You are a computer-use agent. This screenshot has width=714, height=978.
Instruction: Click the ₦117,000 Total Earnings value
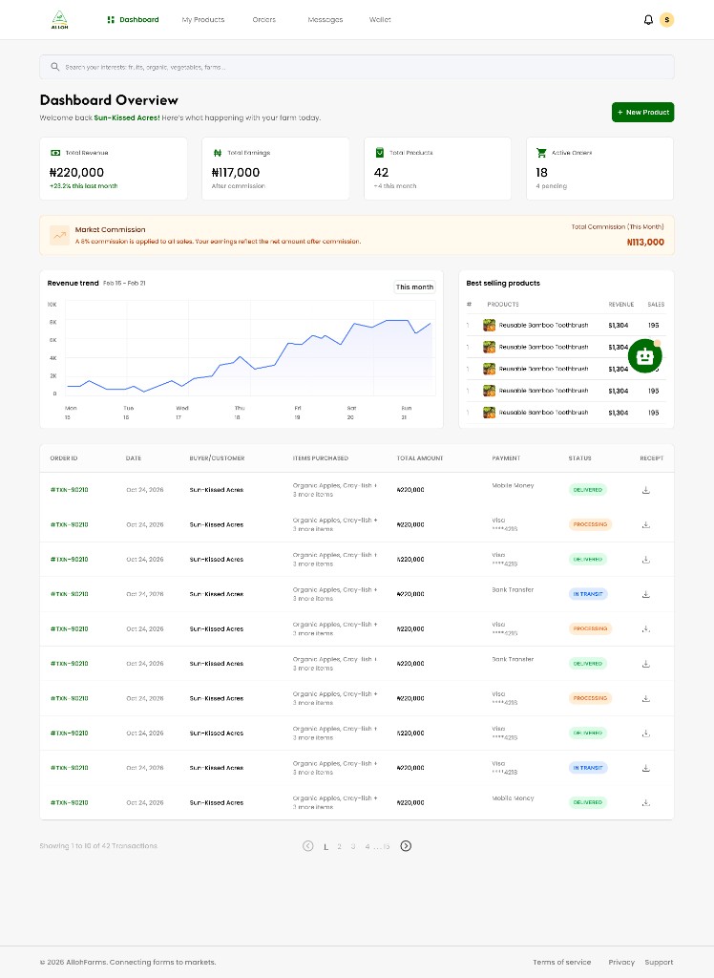pyautogui.click(x=236, y=172)
